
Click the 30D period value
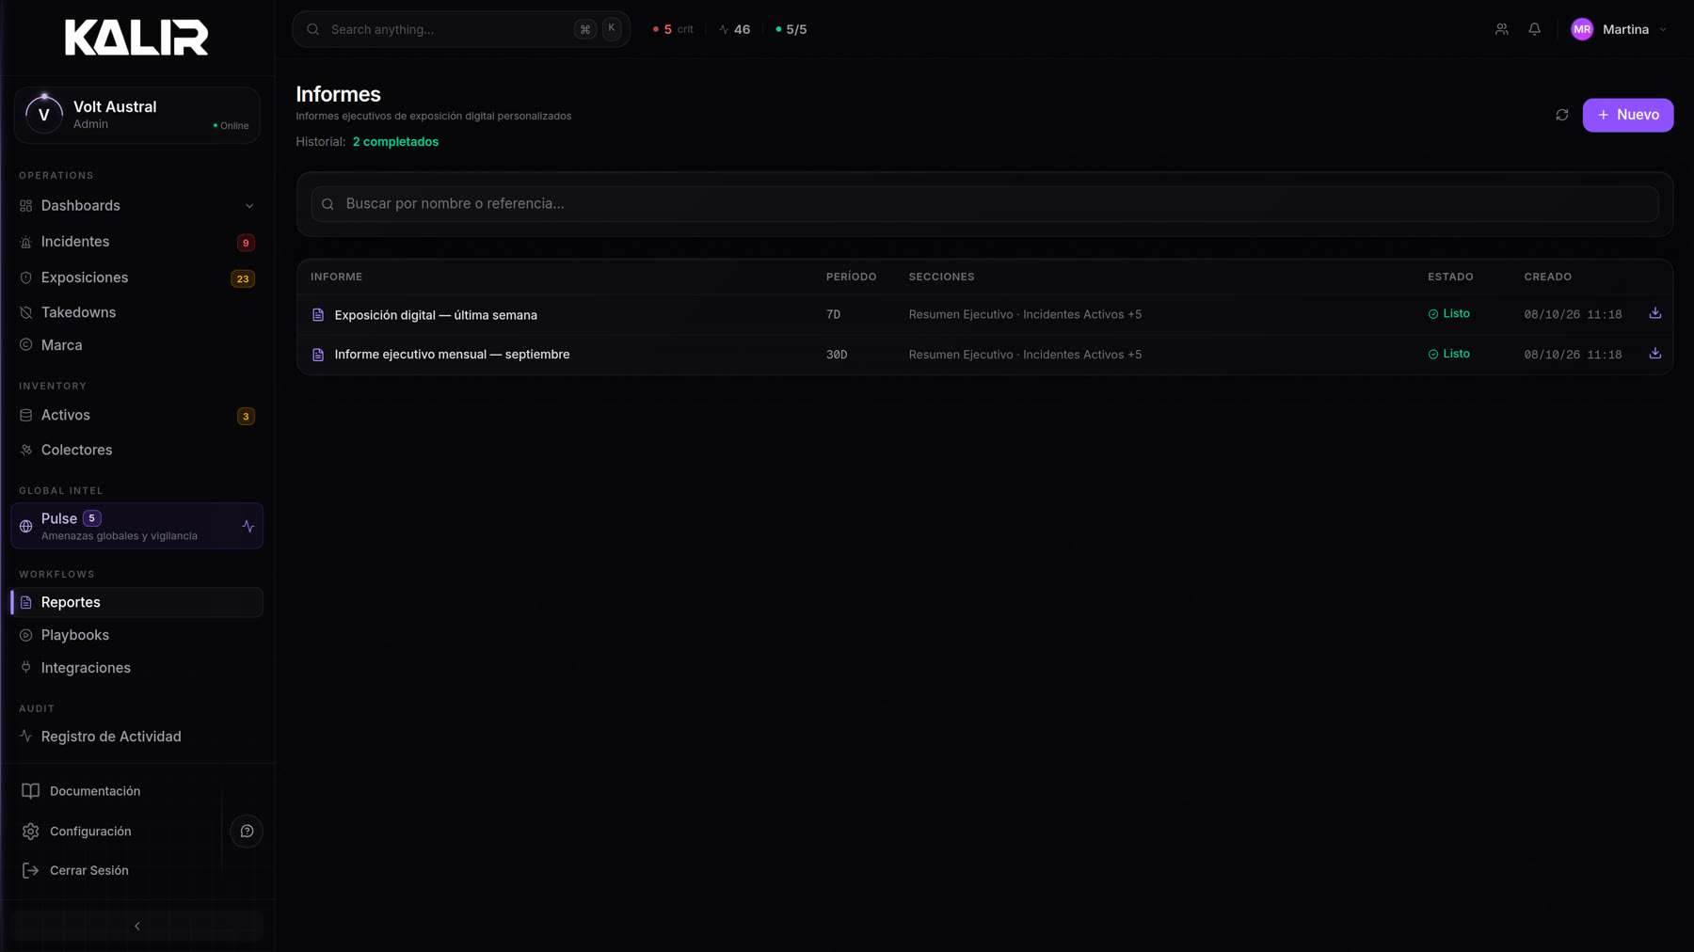pos(837,355)
